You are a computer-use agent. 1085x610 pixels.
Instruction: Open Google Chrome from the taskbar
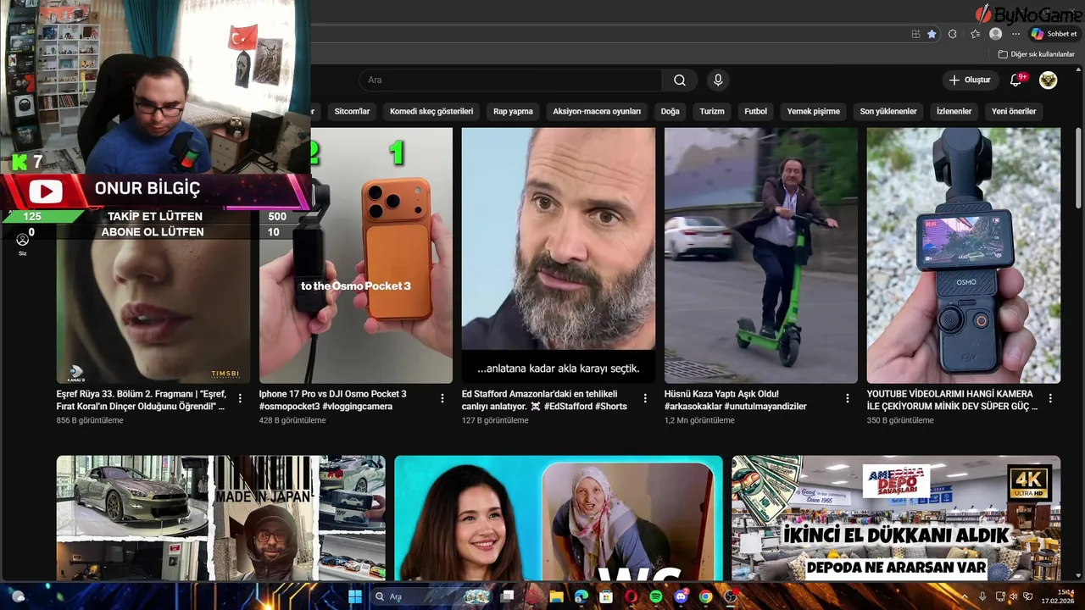705,596
